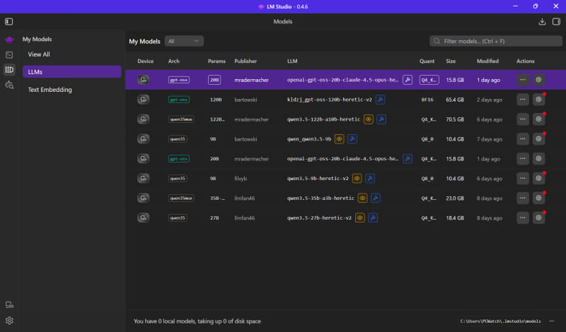566x332 pixels.
Task: Click device icon for kldzj_gpt-oss-120b-heretic-v2
Action: tap(144, 100)
